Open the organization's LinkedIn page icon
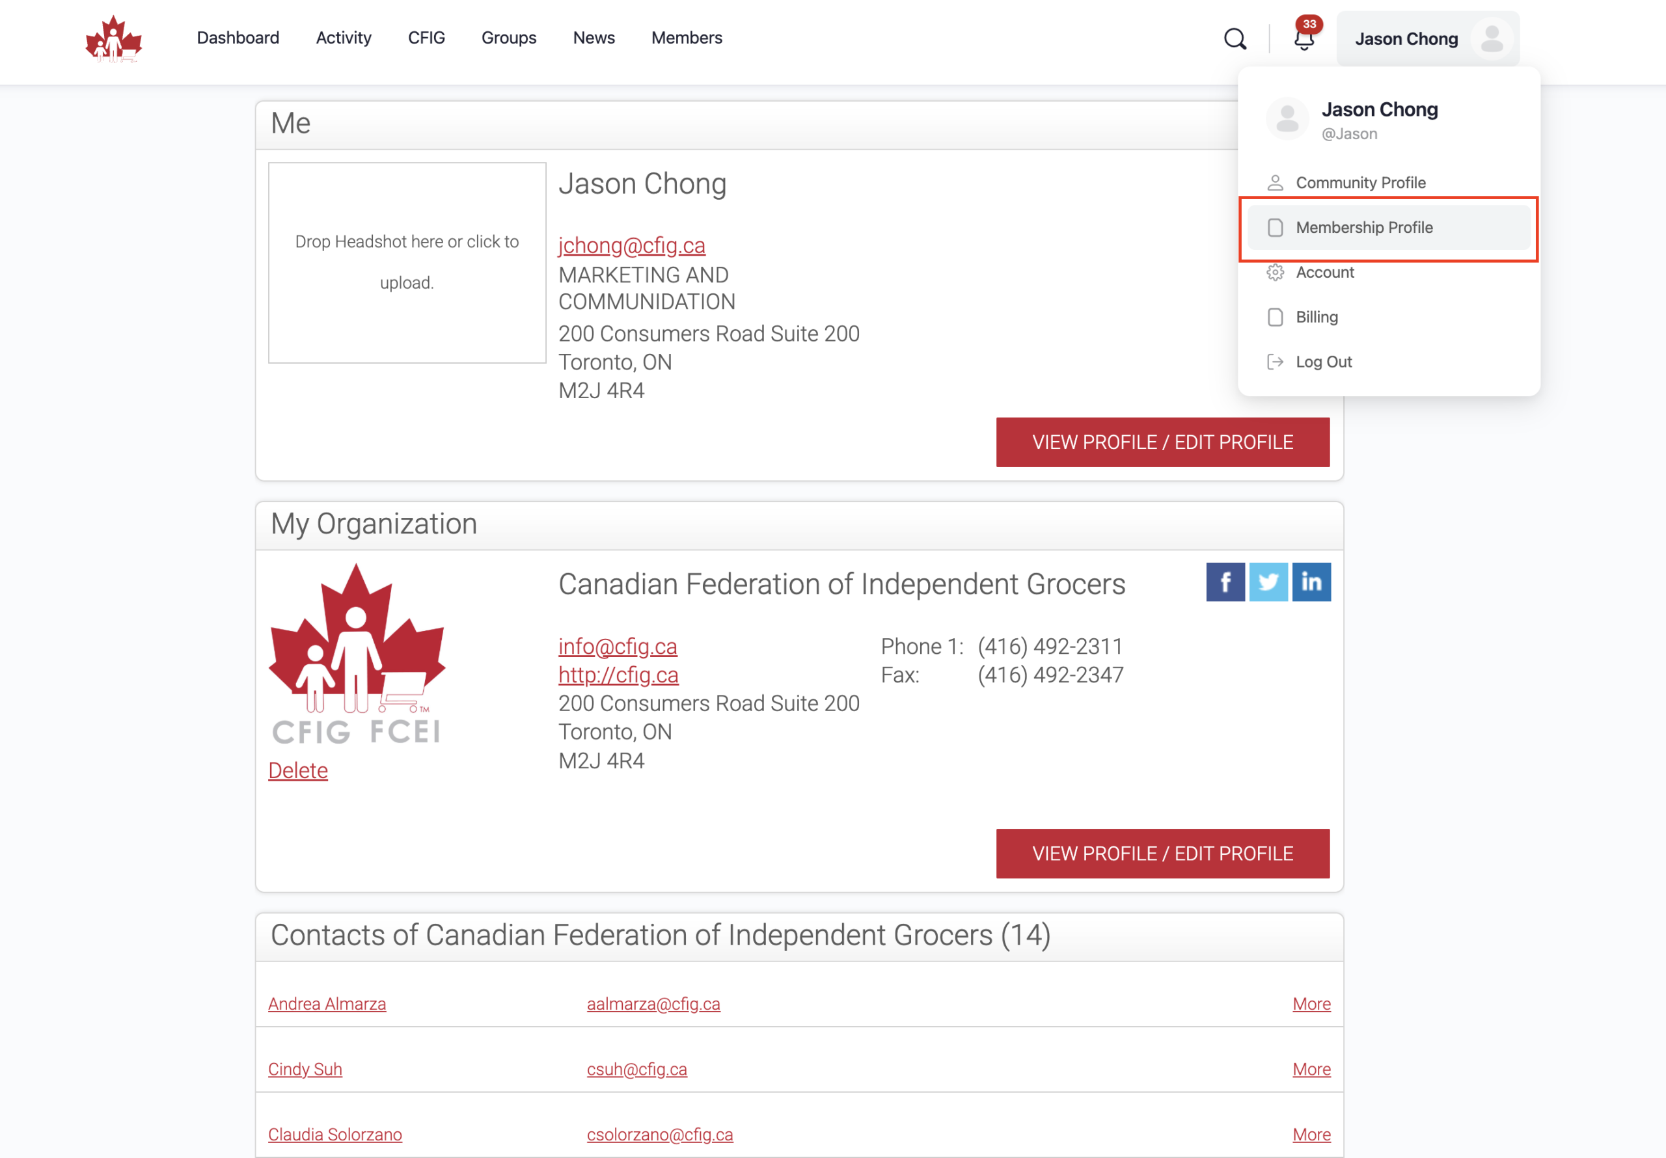 [1311, 582]
